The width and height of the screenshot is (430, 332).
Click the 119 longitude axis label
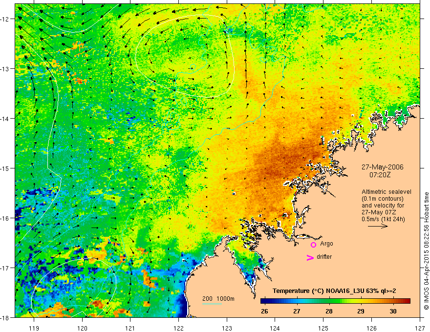[34, 328]
